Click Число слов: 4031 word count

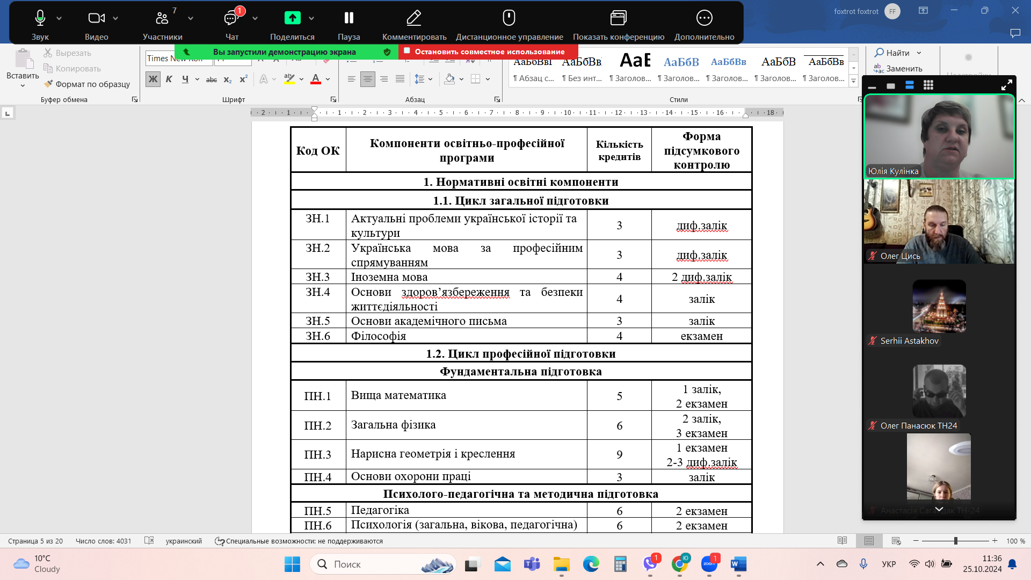pos(103,541)
